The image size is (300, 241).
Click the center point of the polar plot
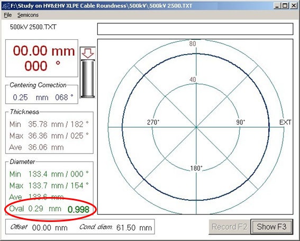[196, 127]
